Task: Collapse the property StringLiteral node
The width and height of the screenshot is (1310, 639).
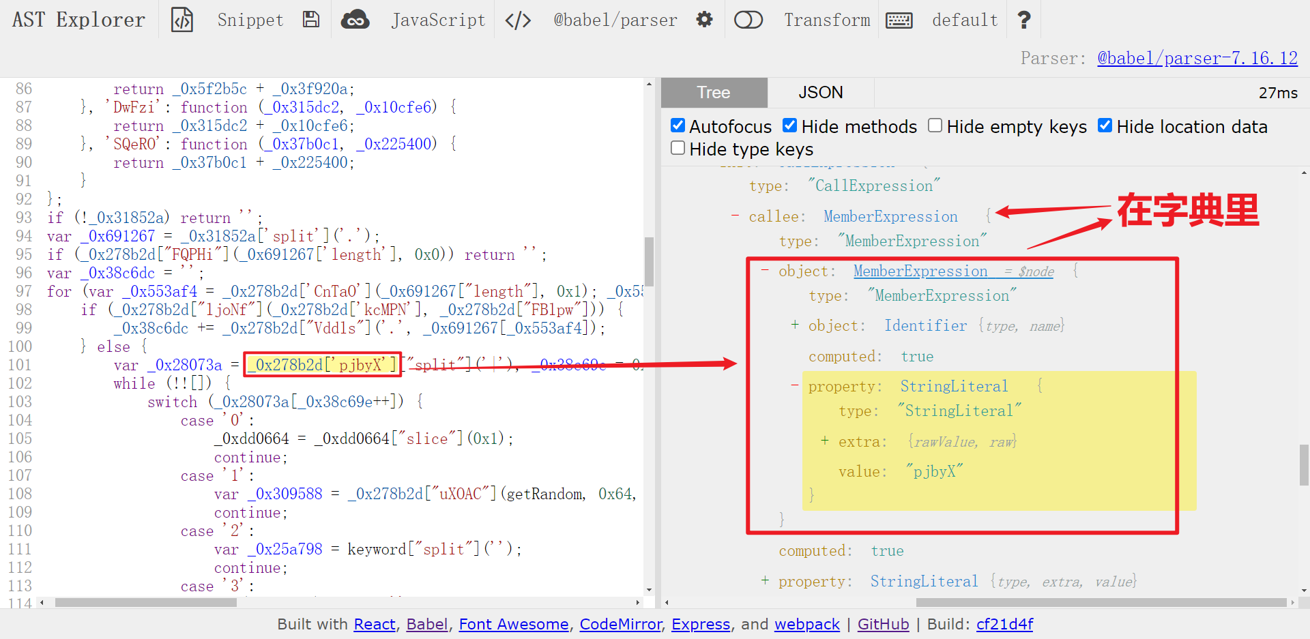Action: tap(795, 385)
